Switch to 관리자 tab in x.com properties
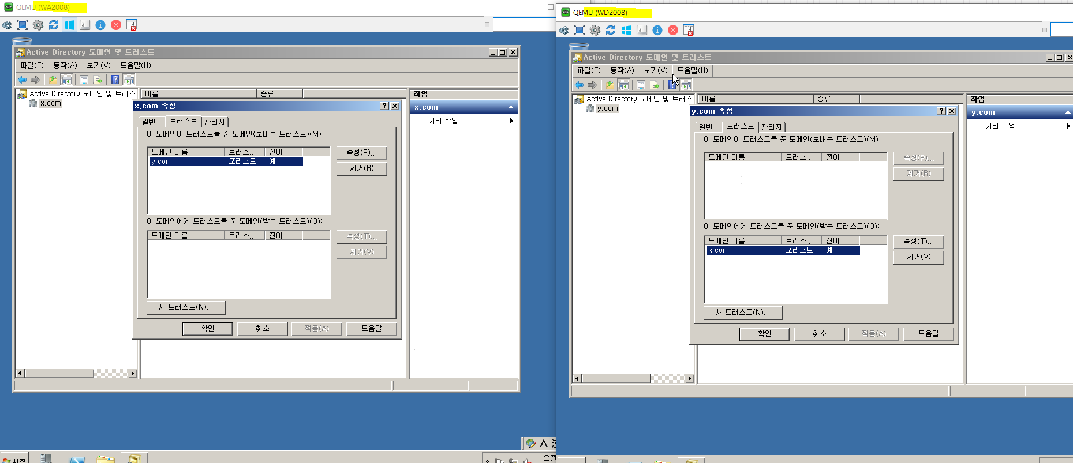The width and height of the screenshot is (1073, 463). 215,122
